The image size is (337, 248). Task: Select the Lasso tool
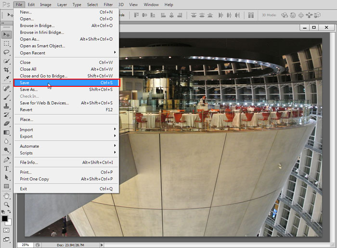(6, 52)
